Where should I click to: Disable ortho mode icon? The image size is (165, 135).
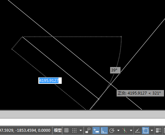point(104,130)
